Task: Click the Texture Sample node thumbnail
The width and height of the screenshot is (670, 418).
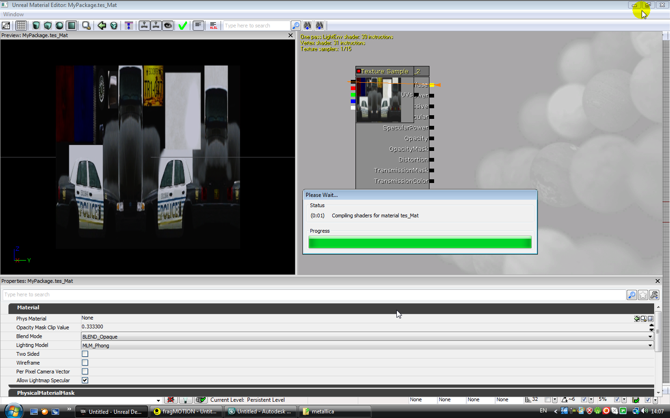Action: click(x=378, y=99)
